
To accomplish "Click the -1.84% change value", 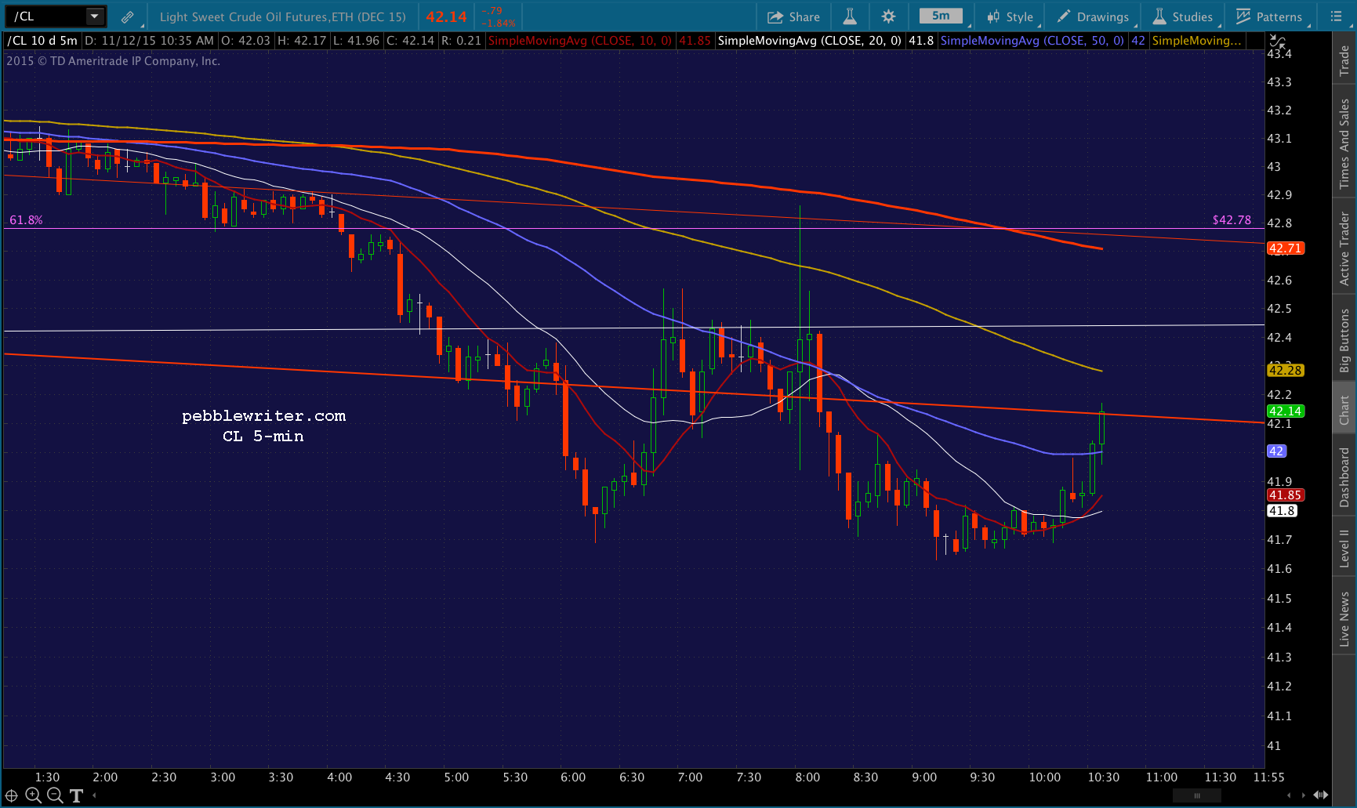I will tap(499, 23).
